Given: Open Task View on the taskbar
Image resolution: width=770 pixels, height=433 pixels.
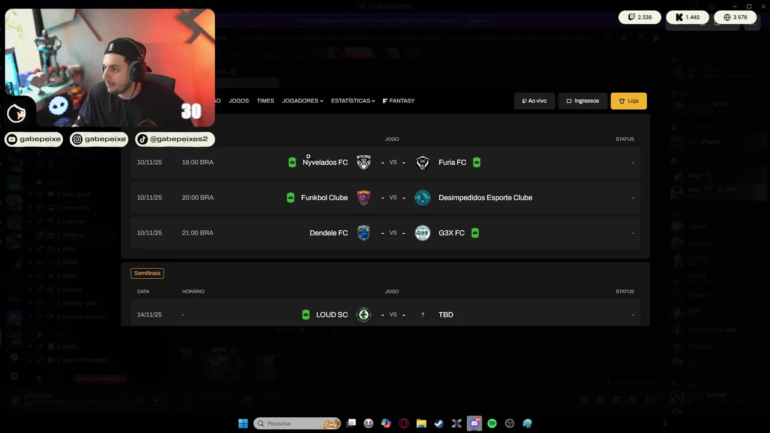Looking at the screenshot, I should pyautogui.click(x=352, y=423).
